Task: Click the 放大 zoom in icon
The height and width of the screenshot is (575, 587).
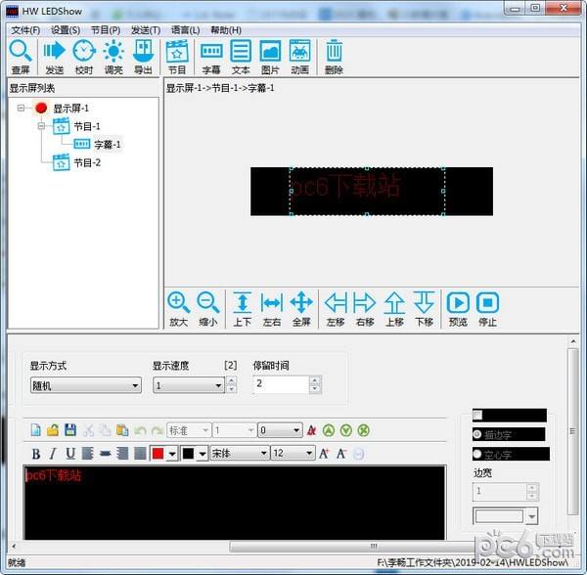Action: pyautogui.click(x=178, y=308)
